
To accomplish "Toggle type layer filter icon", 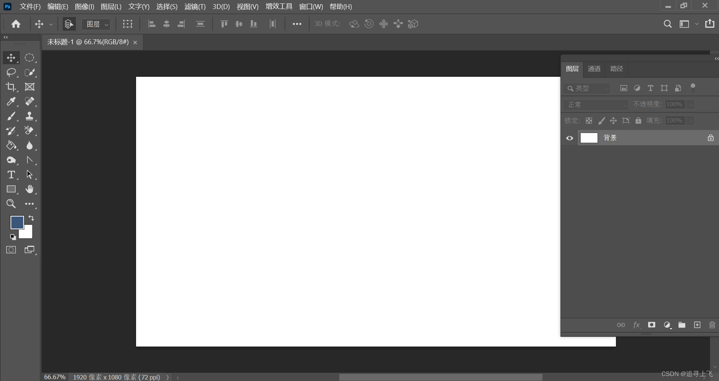I will click(650, 88).
